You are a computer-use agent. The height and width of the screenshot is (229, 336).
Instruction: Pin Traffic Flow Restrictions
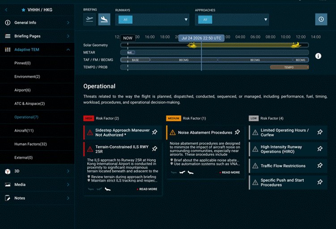(x=320, y=166)
